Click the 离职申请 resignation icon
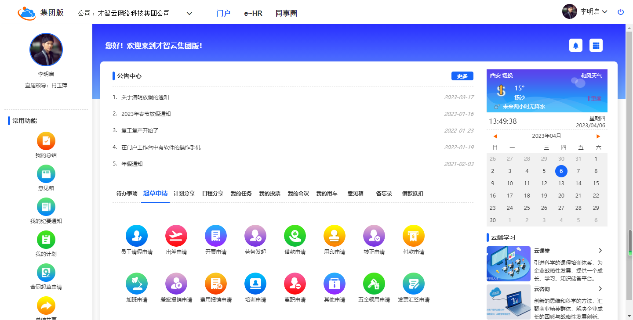This screenshot has height=320, width=633. pos(295,284)
